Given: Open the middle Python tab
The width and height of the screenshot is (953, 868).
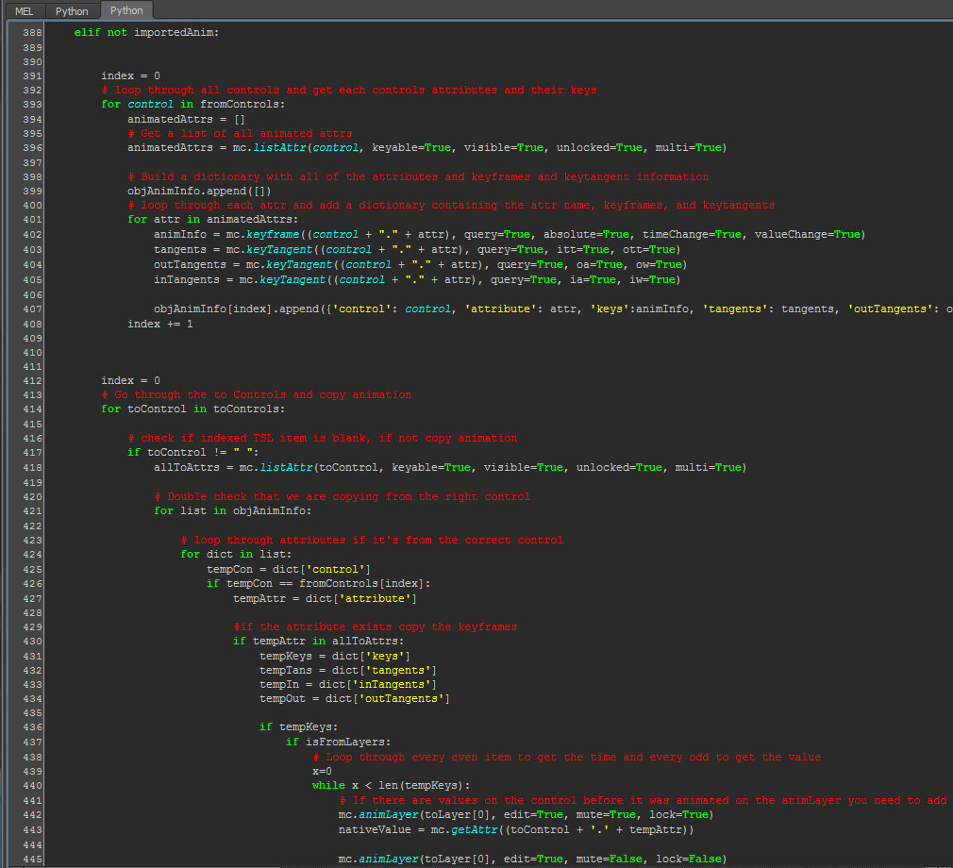Looking at the screenshot, I should pos(72,11).
